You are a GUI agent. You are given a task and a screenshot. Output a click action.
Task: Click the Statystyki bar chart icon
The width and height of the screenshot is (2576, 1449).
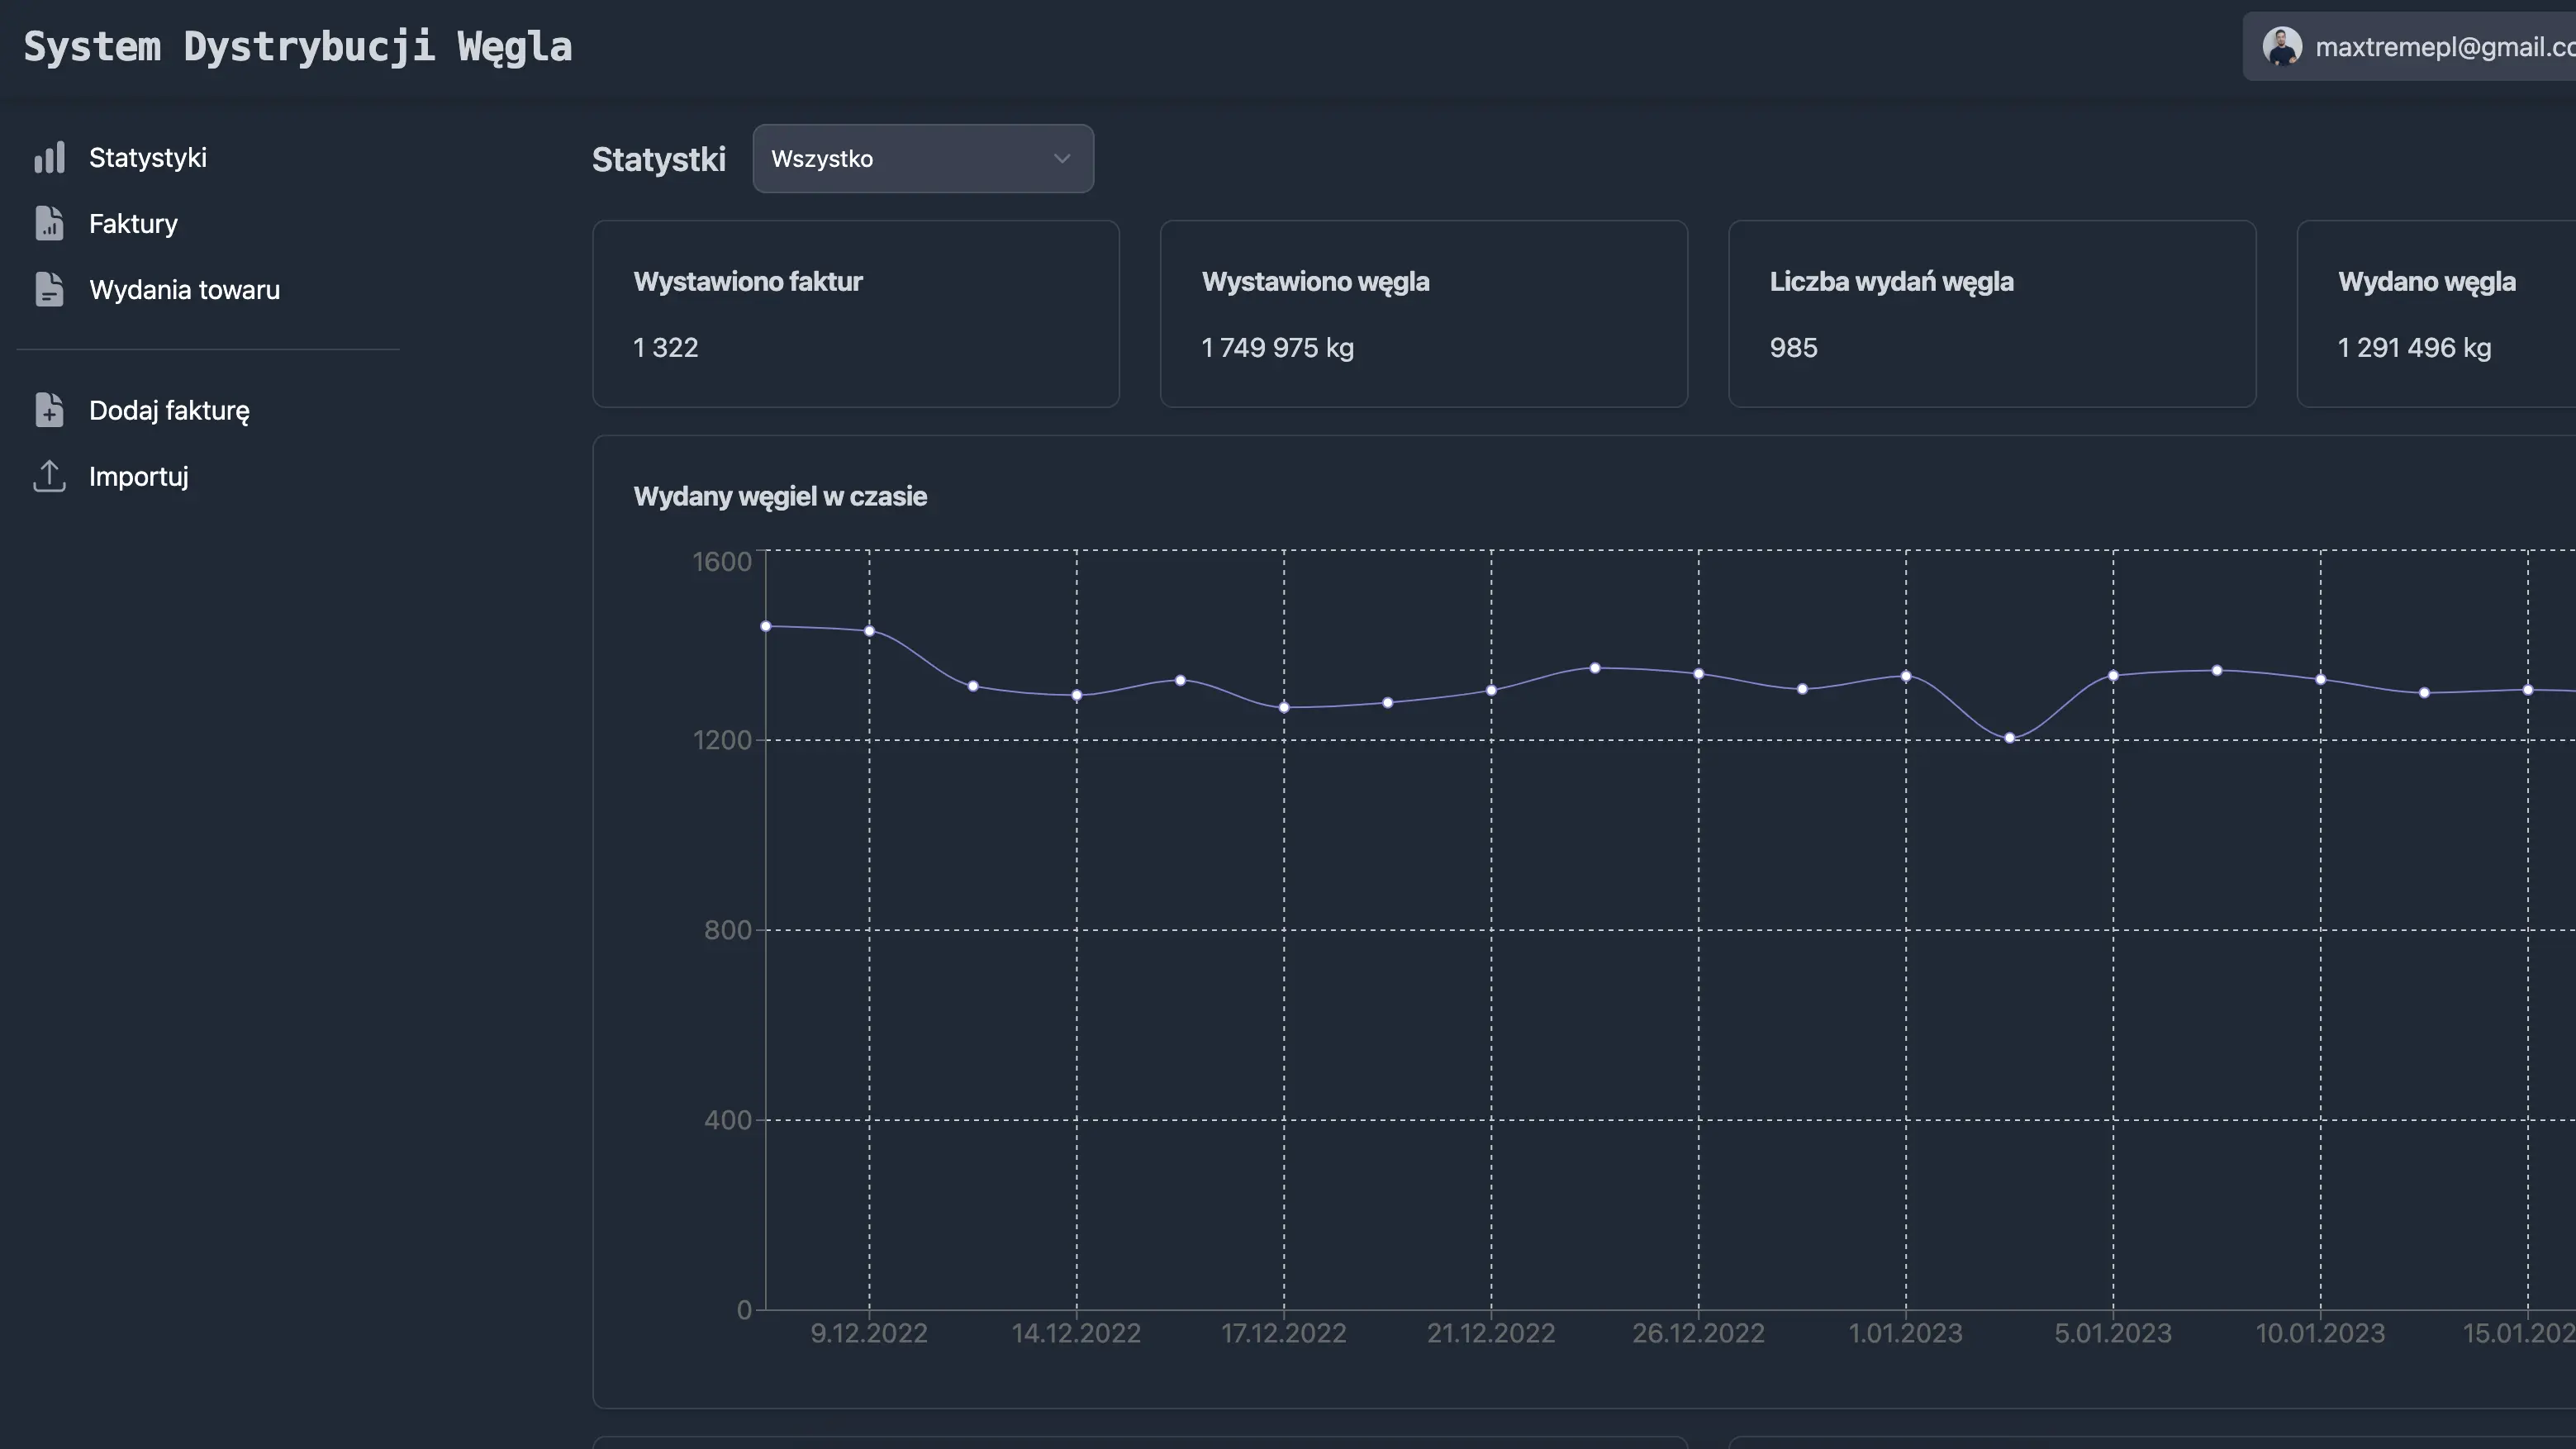pos(49,157)
